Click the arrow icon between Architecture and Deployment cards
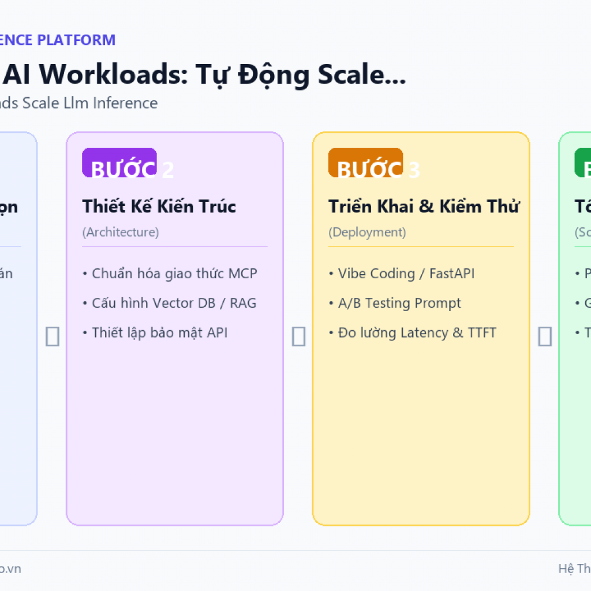The image size is (591, 591). [298, 336]
